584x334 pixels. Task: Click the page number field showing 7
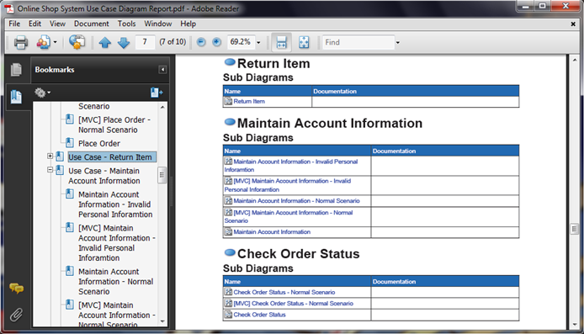click(x=145, y=42)
